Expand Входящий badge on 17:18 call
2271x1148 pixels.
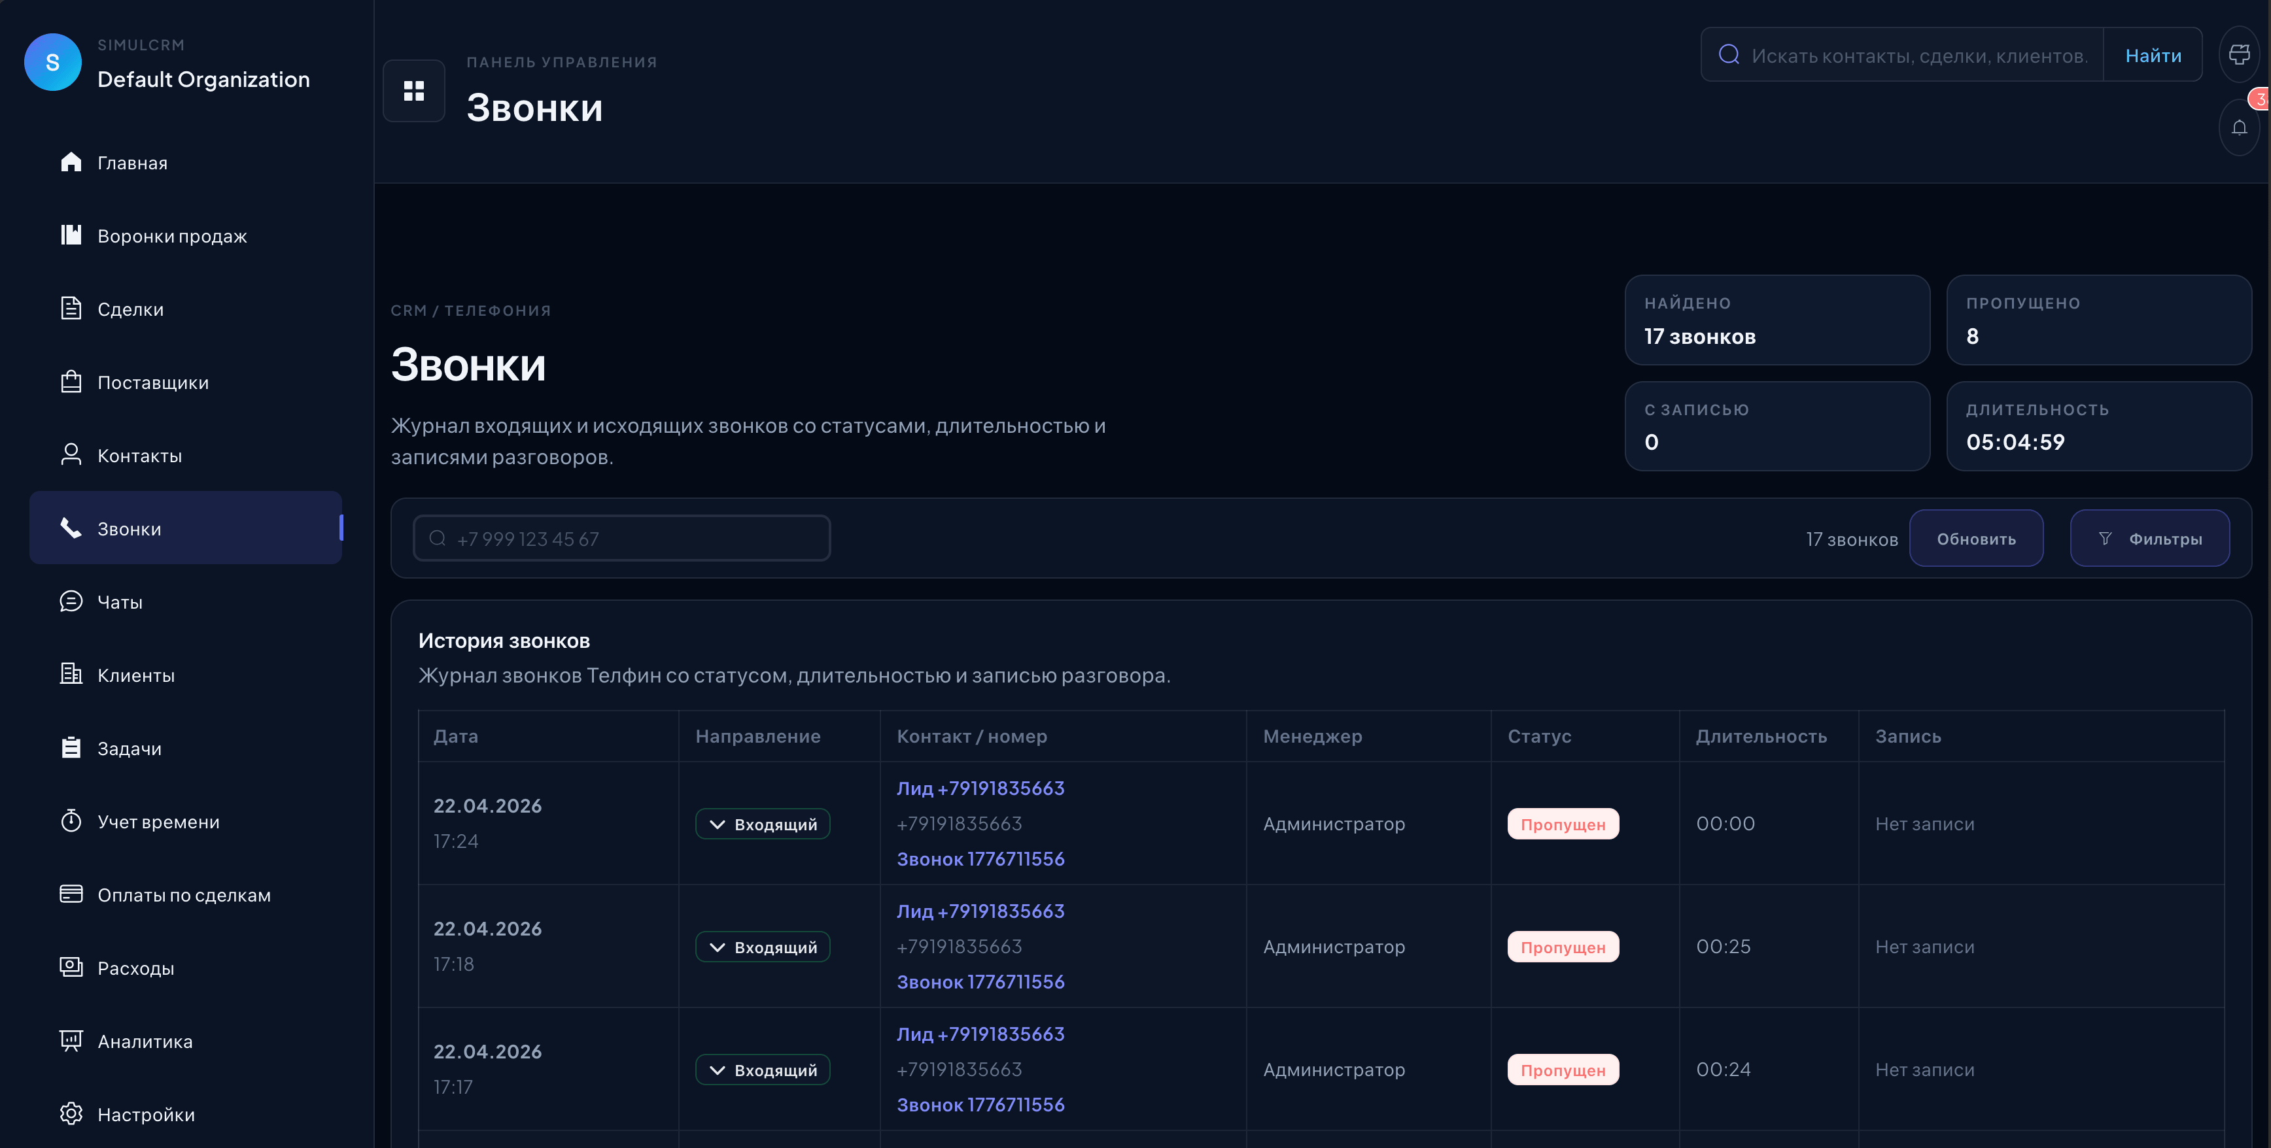click(763, 947)
